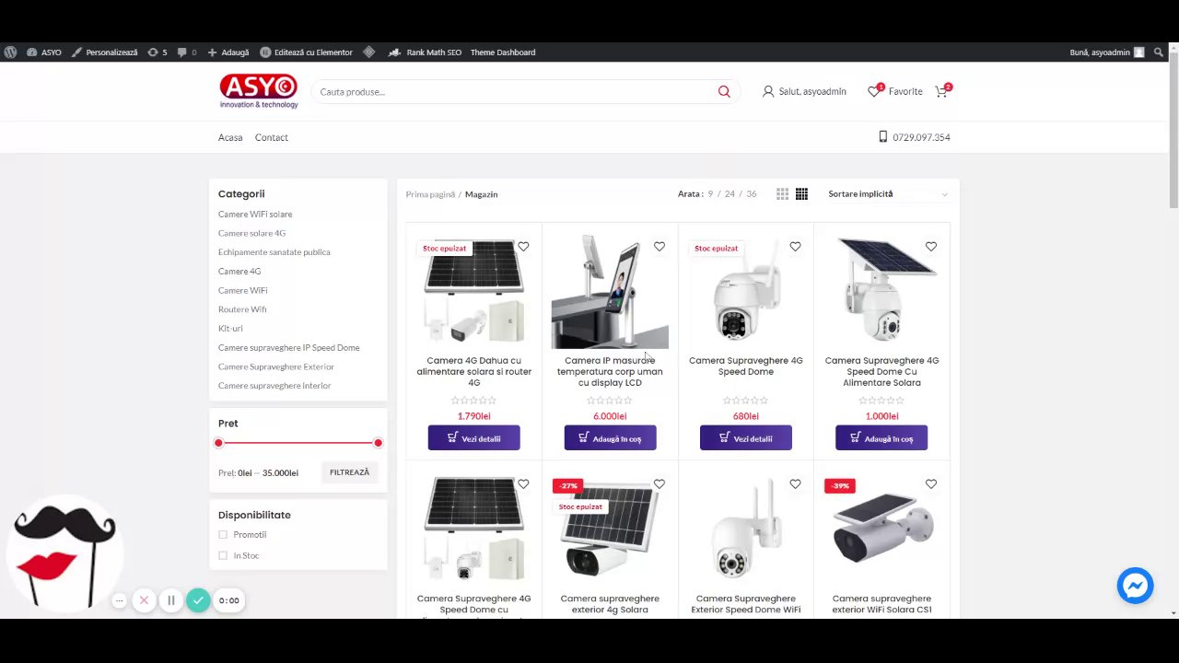Show 36 products per page

pos(752,194)
